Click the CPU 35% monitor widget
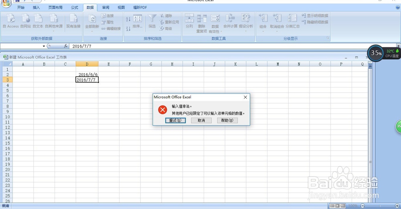Image resolution: width=401 pixels, height=209 pixels. pyautogui.click(x=376, y=53)
